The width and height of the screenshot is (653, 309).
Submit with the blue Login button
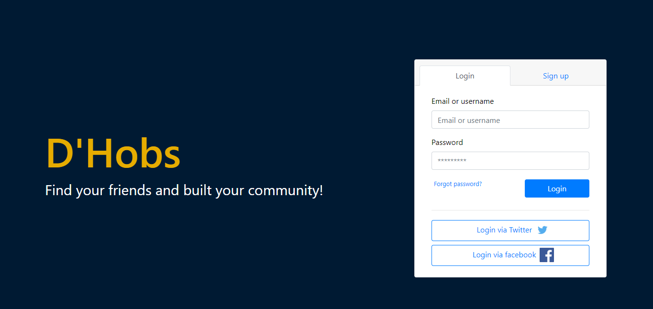(557, 188)
